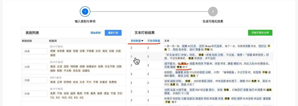Click the 共17个单词 count label
Image resolution: width=298 pixels, height=106 pixels.
pyautogui.click(x=56, y=89)
